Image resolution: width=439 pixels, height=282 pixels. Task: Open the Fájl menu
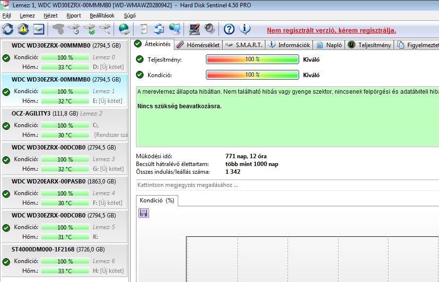[x=7, y=16]
